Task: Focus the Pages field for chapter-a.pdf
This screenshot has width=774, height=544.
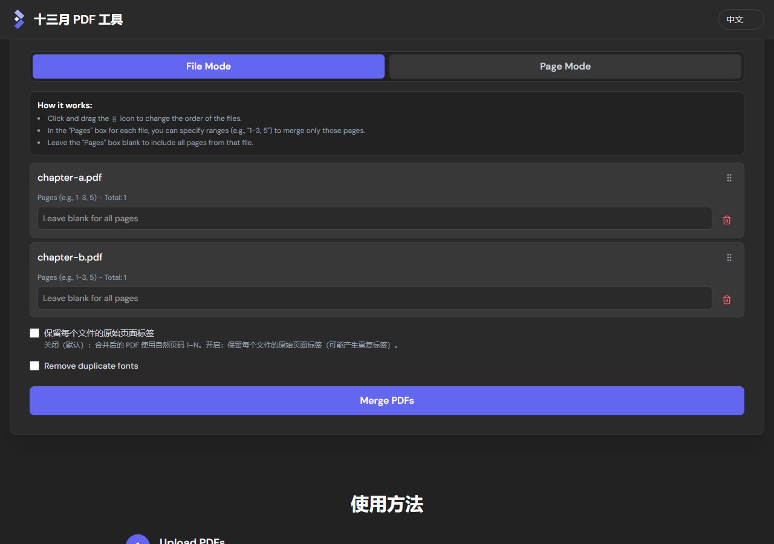Action: pos(375,218)
